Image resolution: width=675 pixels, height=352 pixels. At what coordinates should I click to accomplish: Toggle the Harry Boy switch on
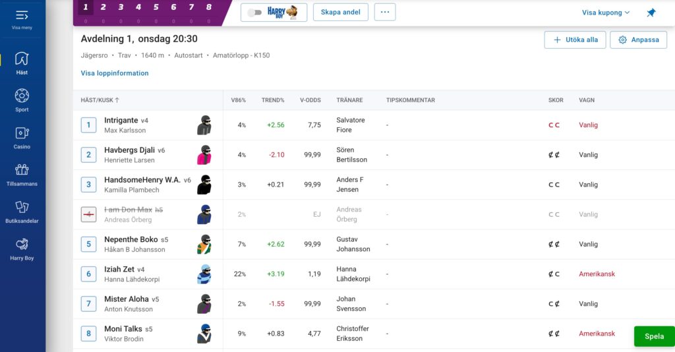255,13
